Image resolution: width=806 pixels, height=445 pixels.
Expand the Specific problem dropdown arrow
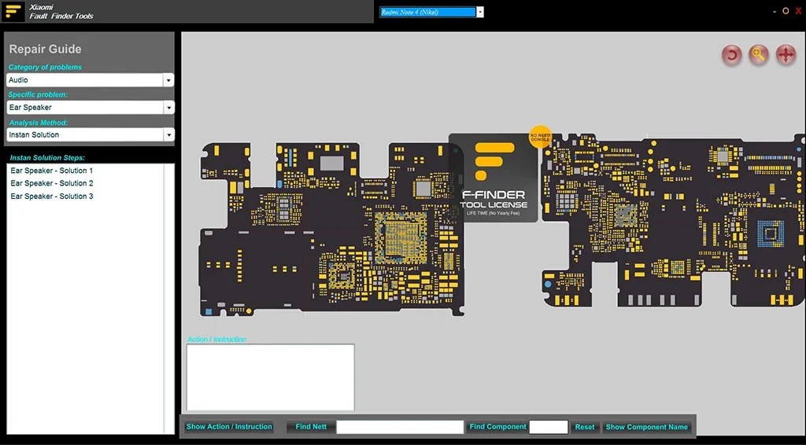coord(168,107)
